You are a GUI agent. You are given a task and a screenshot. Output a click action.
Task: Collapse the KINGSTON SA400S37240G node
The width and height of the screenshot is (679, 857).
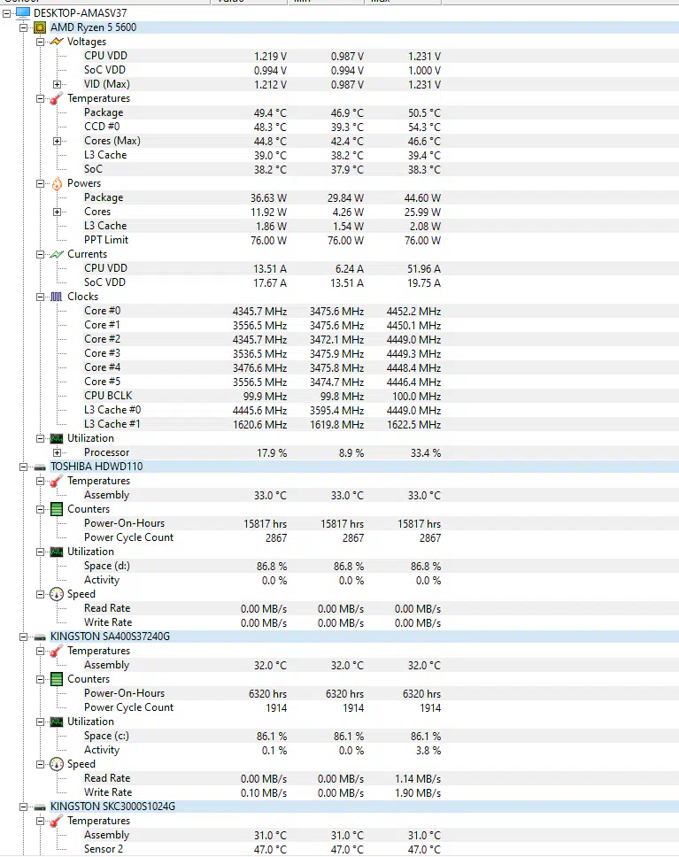[x=24, y=637]
